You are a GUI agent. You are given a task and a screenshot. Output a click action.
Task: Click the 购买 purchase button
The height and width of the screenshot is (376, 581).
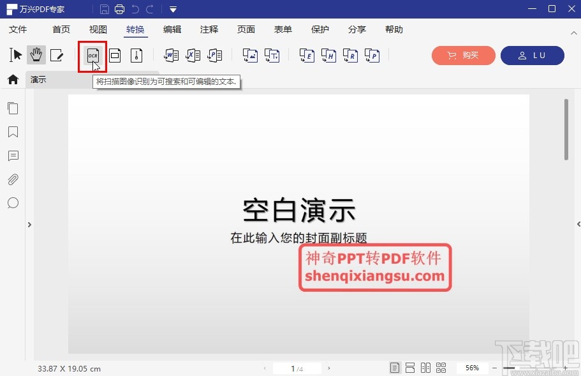pyautogui.click(x=463, y=56)
